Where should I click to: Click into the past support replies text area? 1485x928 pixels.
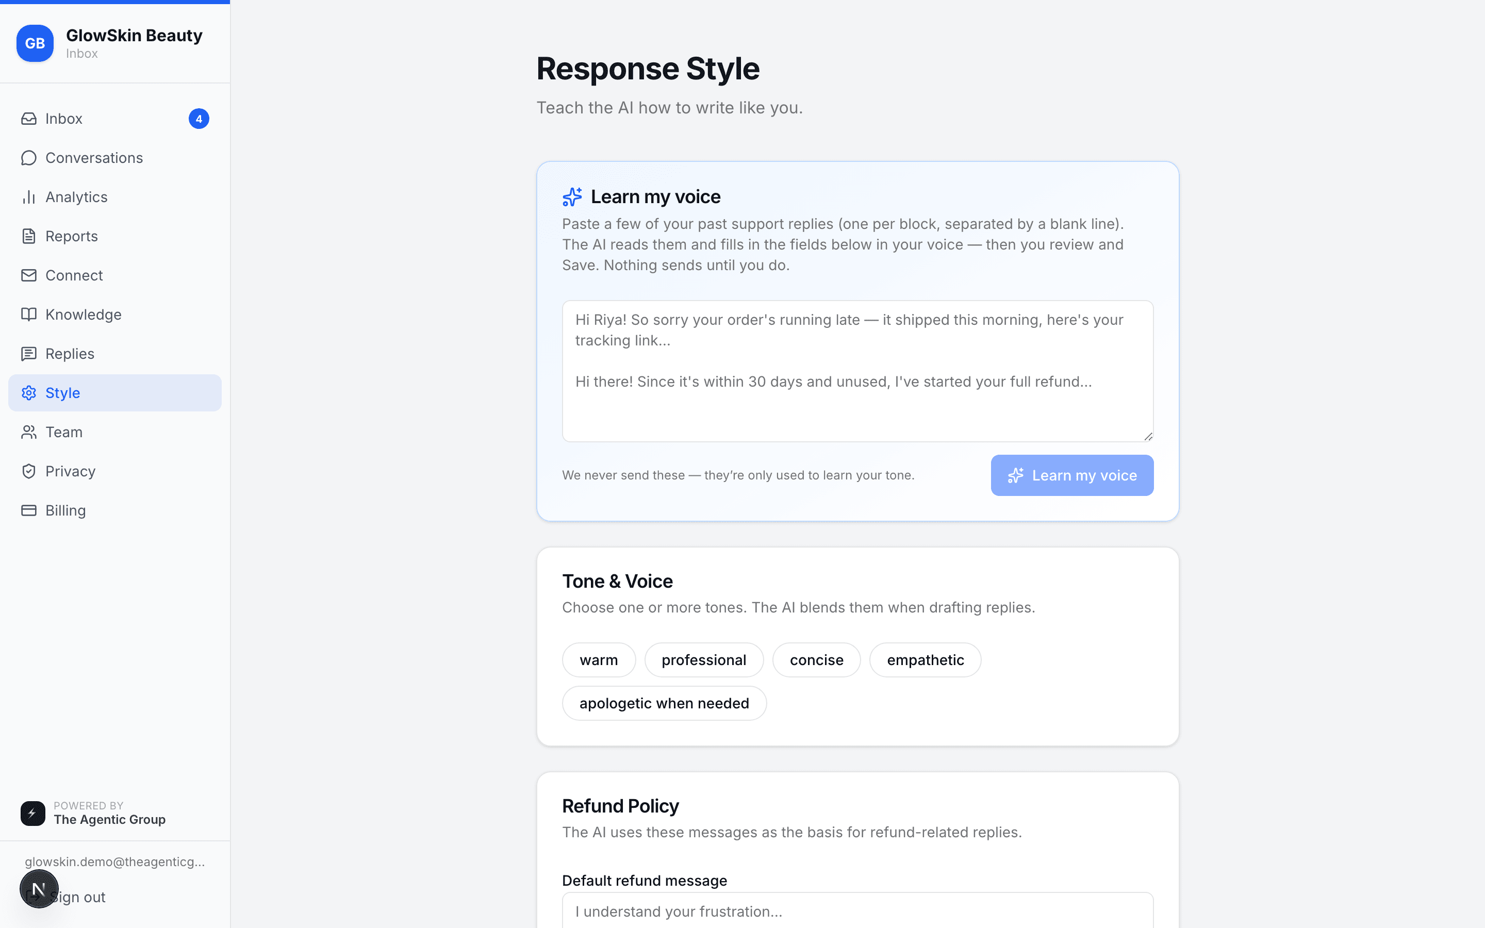point(857,371)
